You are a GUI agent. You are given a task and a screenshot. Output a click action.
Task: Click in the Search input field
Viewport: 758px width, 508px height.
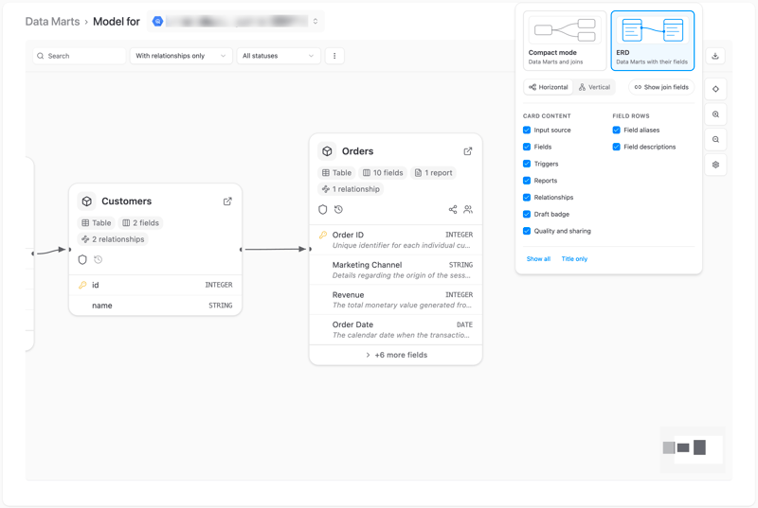(80, 56)
